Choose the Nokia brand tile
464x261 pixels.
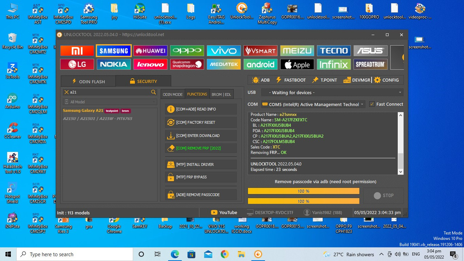(x=114, y=65)
